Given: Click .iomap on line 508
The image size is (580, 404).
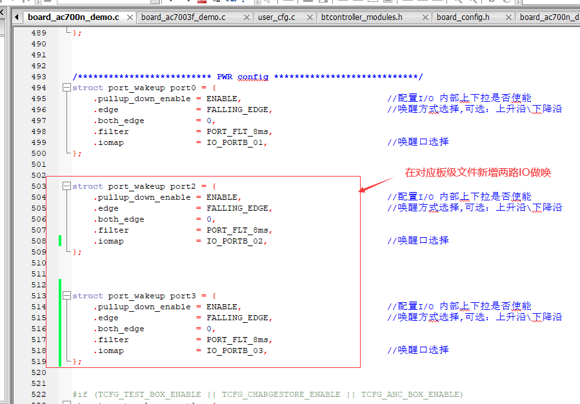Looking at the screenshot, I should point(108,241).
